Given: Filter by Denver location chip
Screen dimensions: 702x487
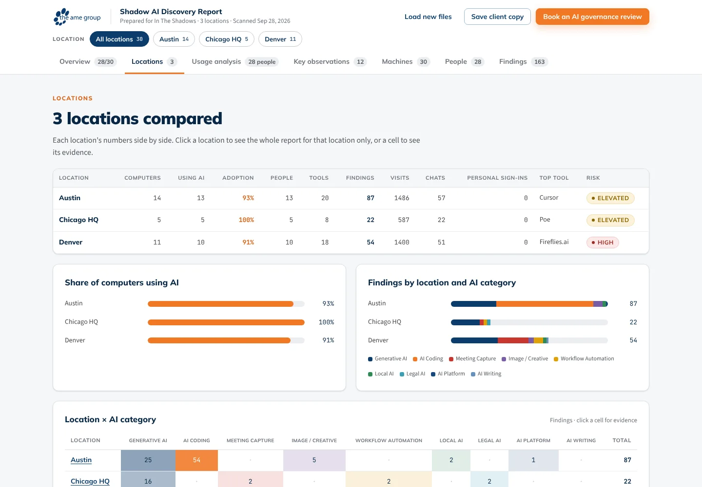Looking at the screenshot, I should [280, 39].
